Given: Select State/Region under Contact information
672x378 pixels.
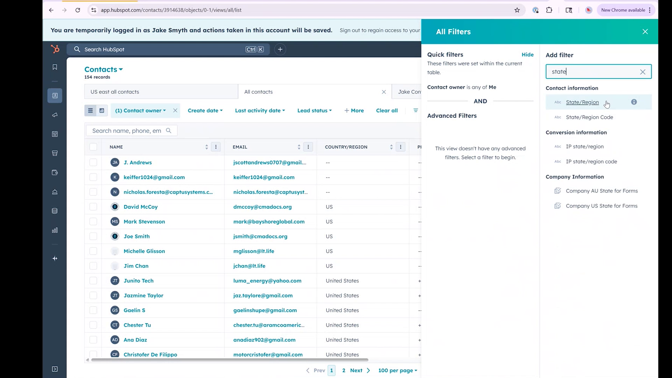Looking at the screenshot, I should [x=582, y=102].
